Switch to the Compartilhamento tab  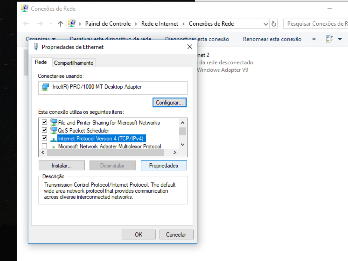(x=74, y=63)
